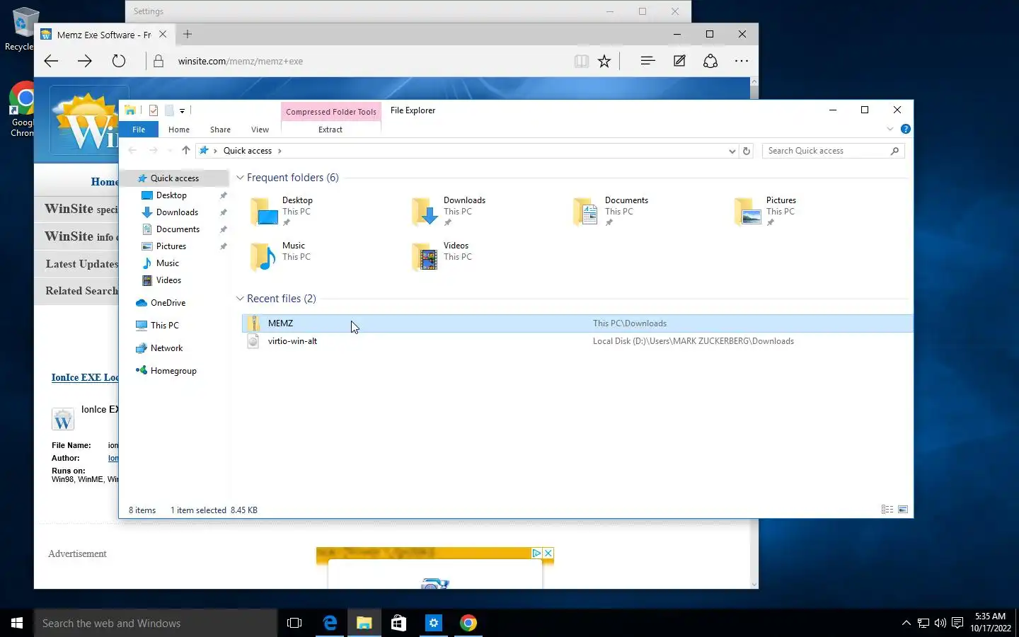
Task: Open address bar history dropdown
Action: tap(732, 151)
